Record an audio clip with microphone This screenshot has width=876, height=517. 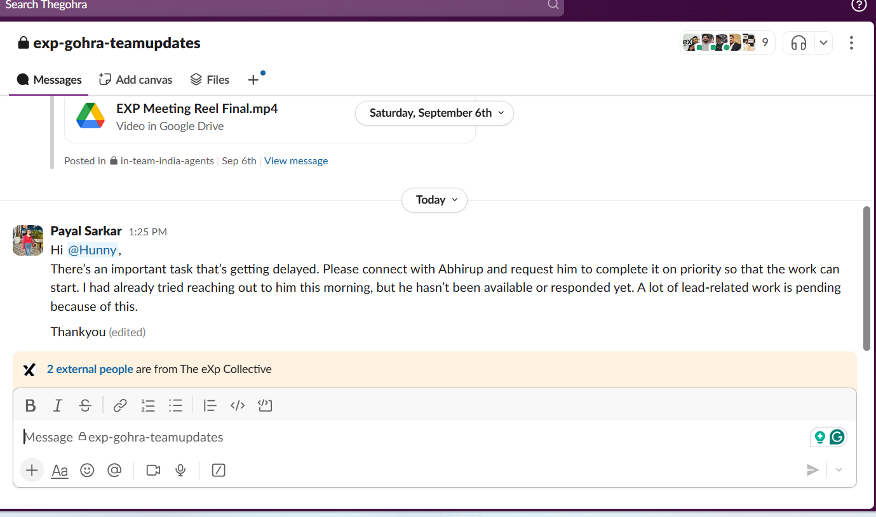tap(181, 470)
